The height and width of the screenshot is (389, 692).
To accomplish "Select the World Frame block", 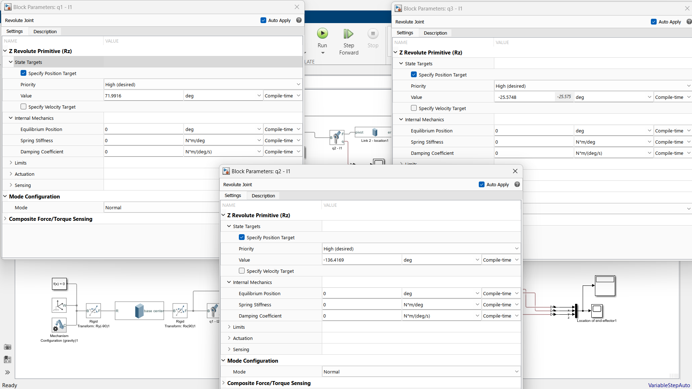I will pyautogui.click(x=59, y=305).
